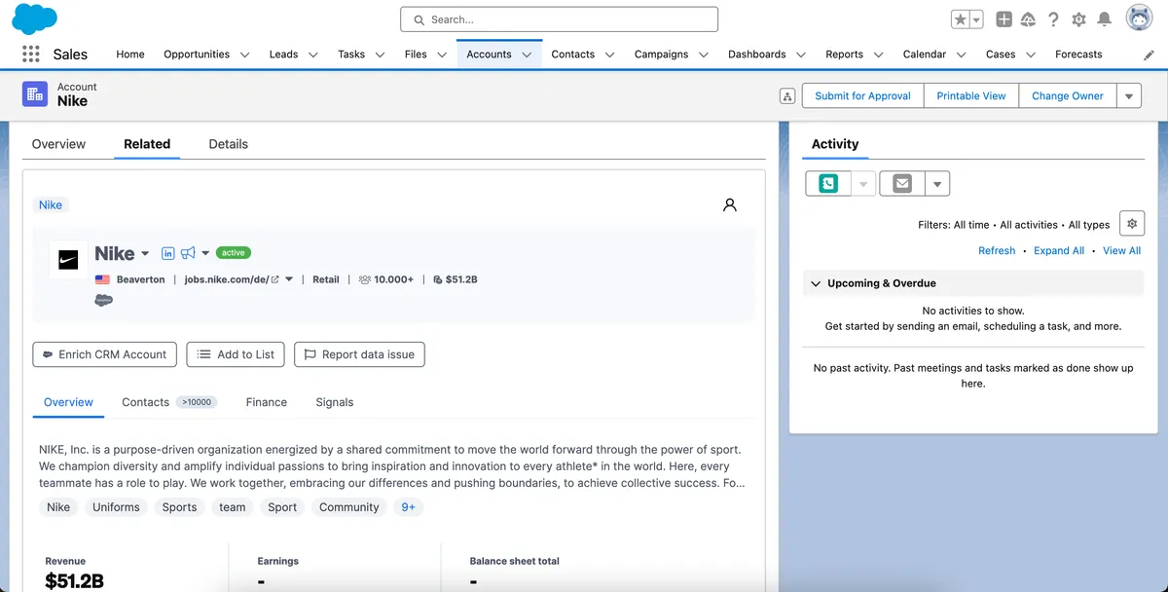The image size is (1168, 592).
Task: Go to the Home nav item
Action: coord(130,55)
